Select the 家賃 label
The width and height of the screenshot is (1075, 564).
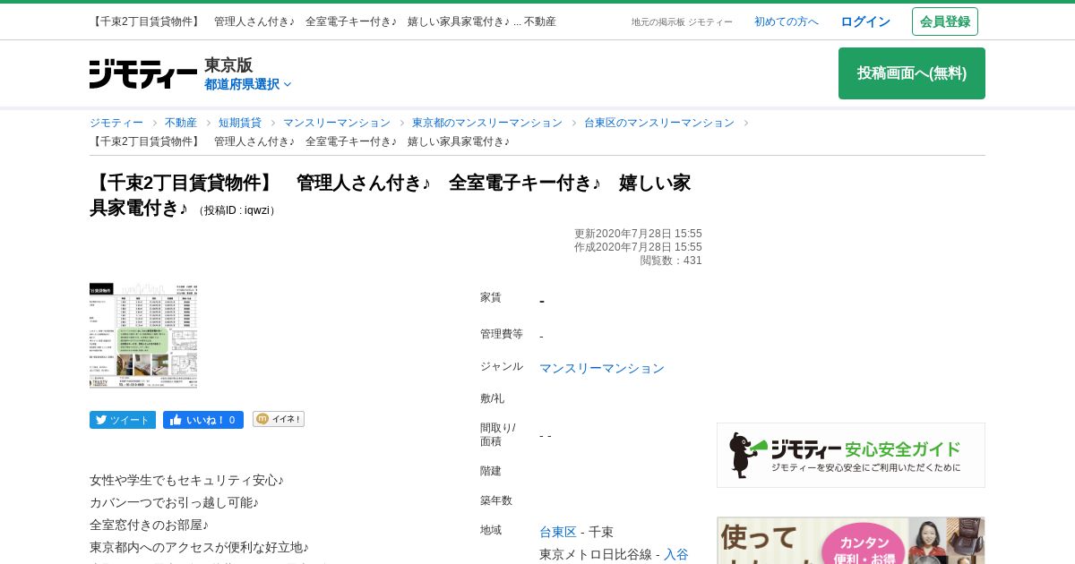pyautogui.click(x=491, y=297)
